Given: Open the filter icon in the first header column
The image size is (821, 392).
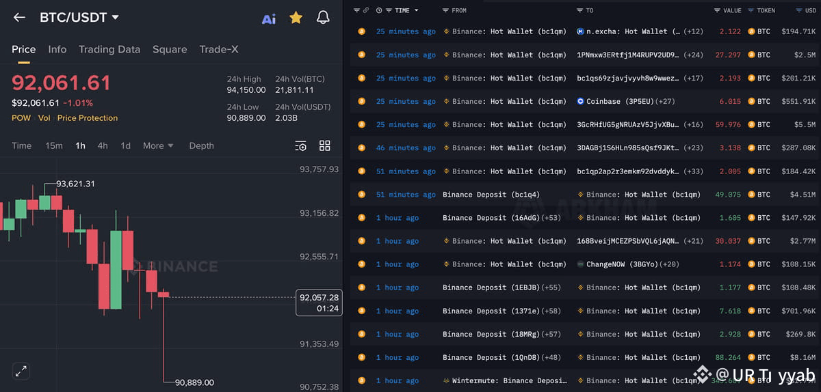Looking at the screenshot, I should click(356, 10).
